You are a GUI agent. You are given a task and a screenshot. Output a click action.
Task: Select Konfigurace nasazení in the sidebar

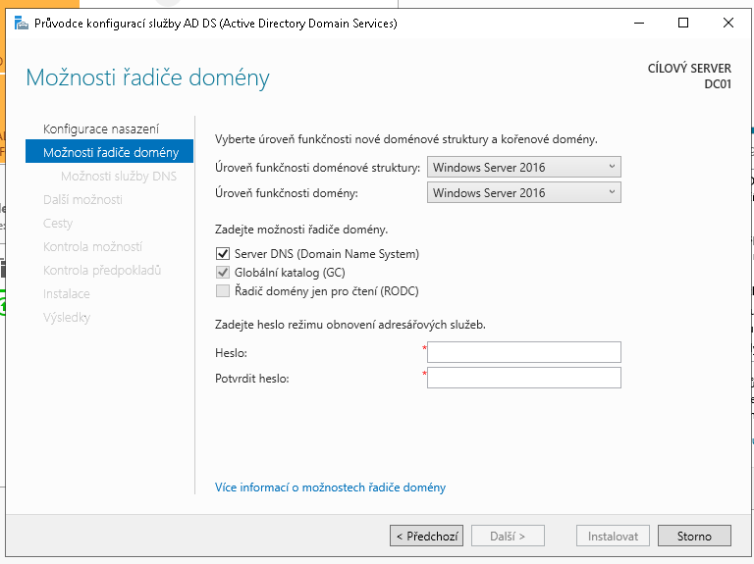tap(101, 129)
